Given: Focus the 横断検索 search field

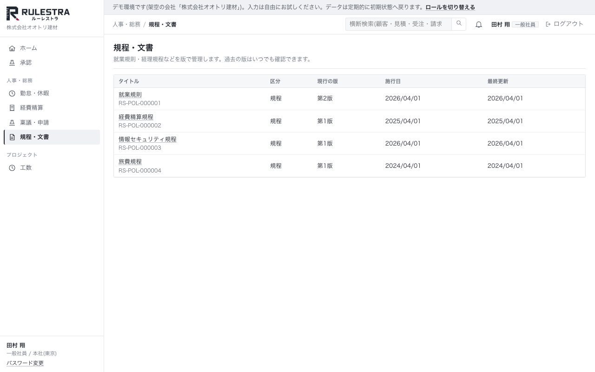Looking at the screenshot, I should (398, 24).
